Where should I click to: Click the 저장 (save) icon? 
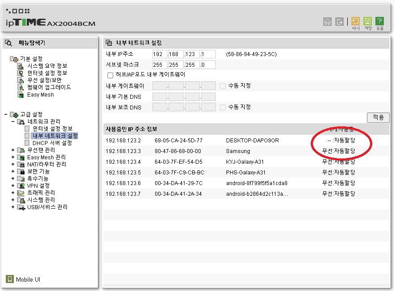point(367,21)
